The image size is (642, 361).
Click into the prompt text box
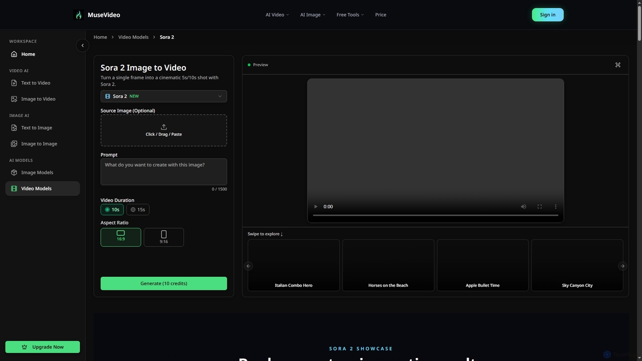pyautogui.click(x=164, y=172)
